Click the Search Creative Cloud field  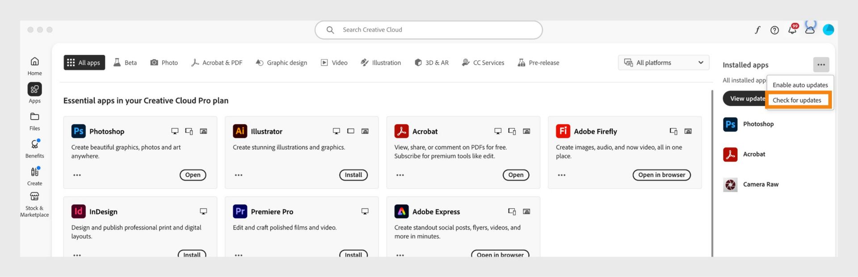coord(428,30)
